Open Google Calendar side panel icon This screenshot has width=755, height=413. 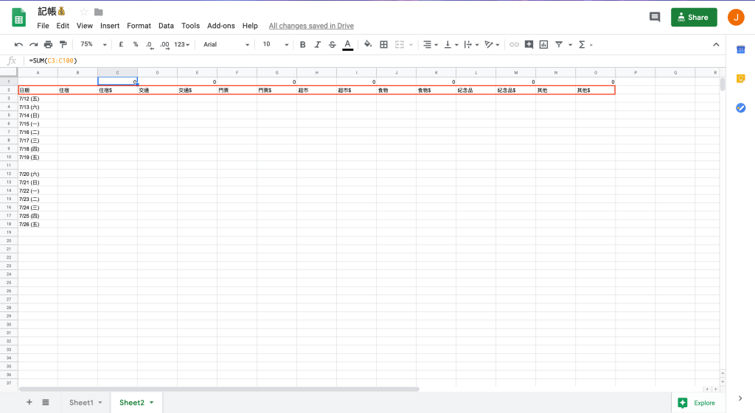[740, 49]
